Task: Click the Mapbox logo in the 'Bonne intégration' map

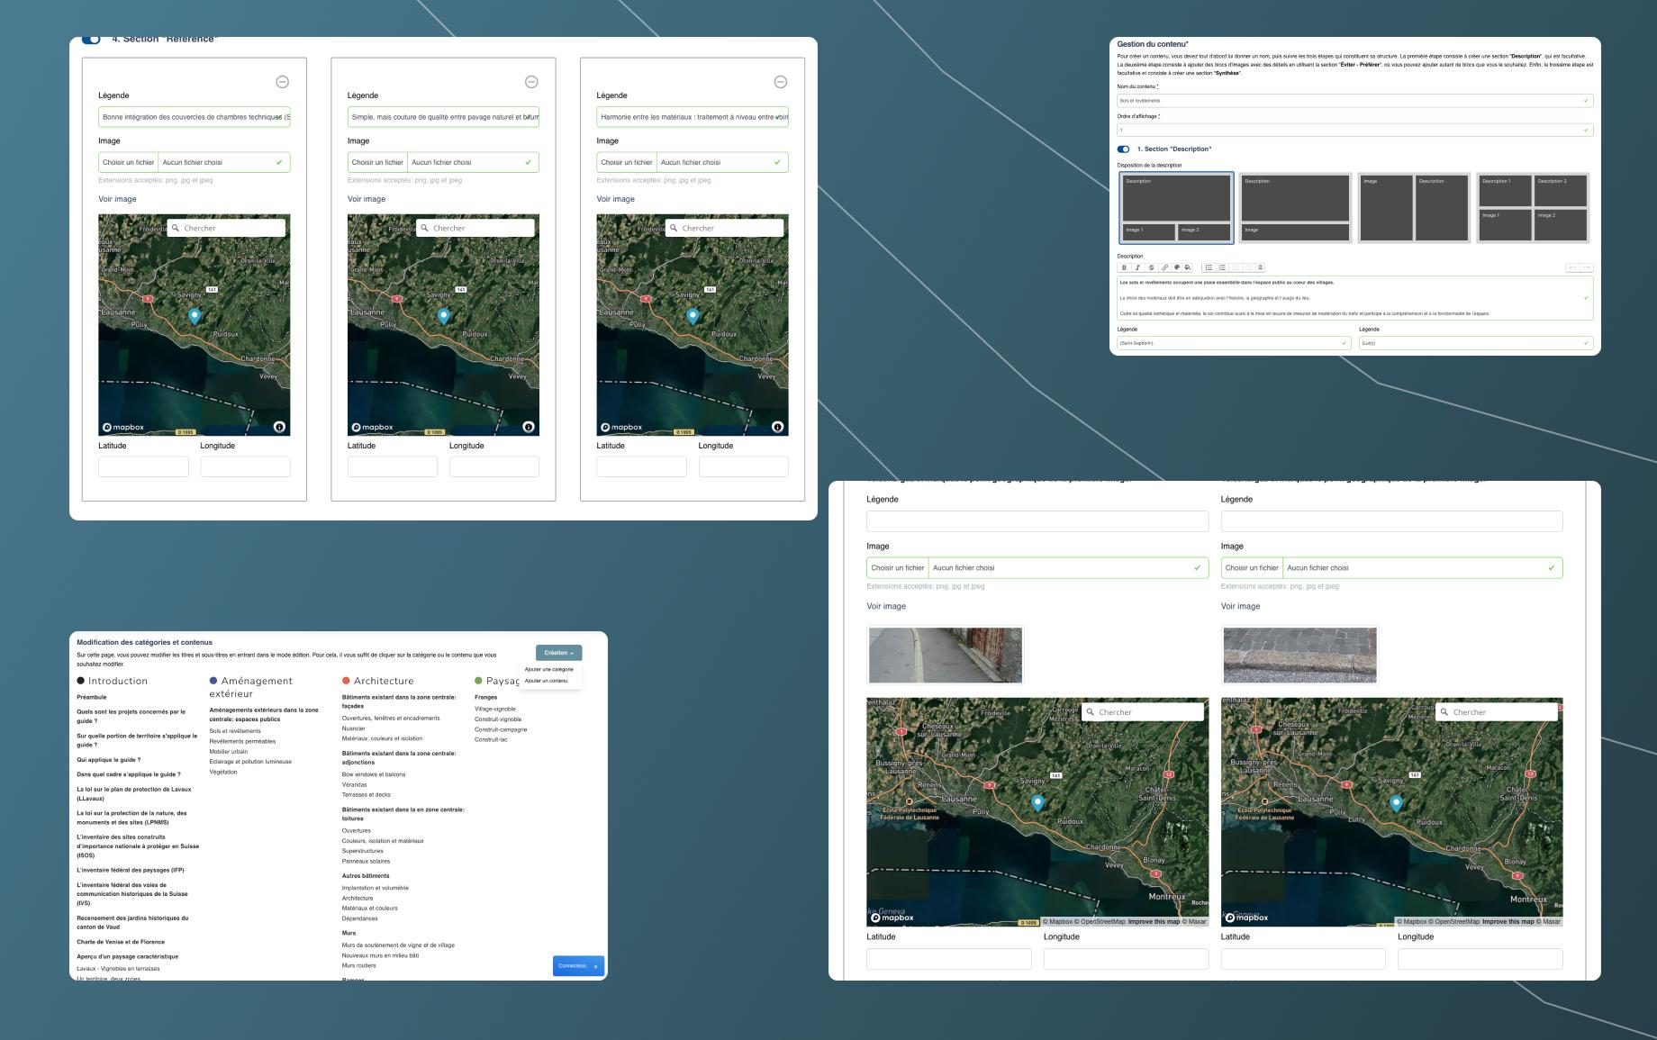Action: point(123,427)
